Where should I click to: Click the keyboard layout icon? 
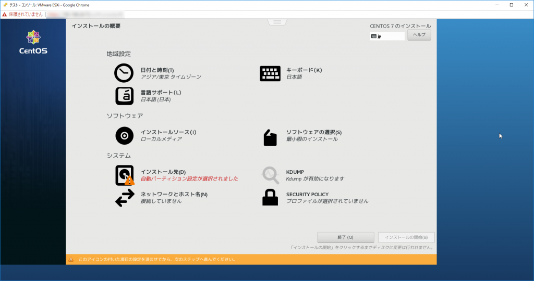(270, 73)
